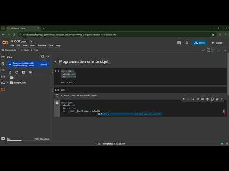
Task: Mirror cell in tab
Action: click(212, 99)
